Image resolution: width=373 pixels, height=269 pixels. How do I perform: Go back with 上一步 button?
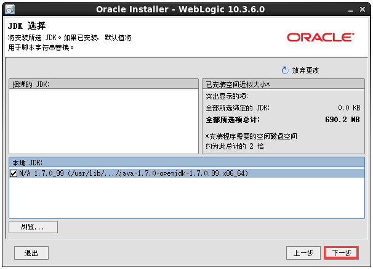pyautogui.click(x=303, y=253)
